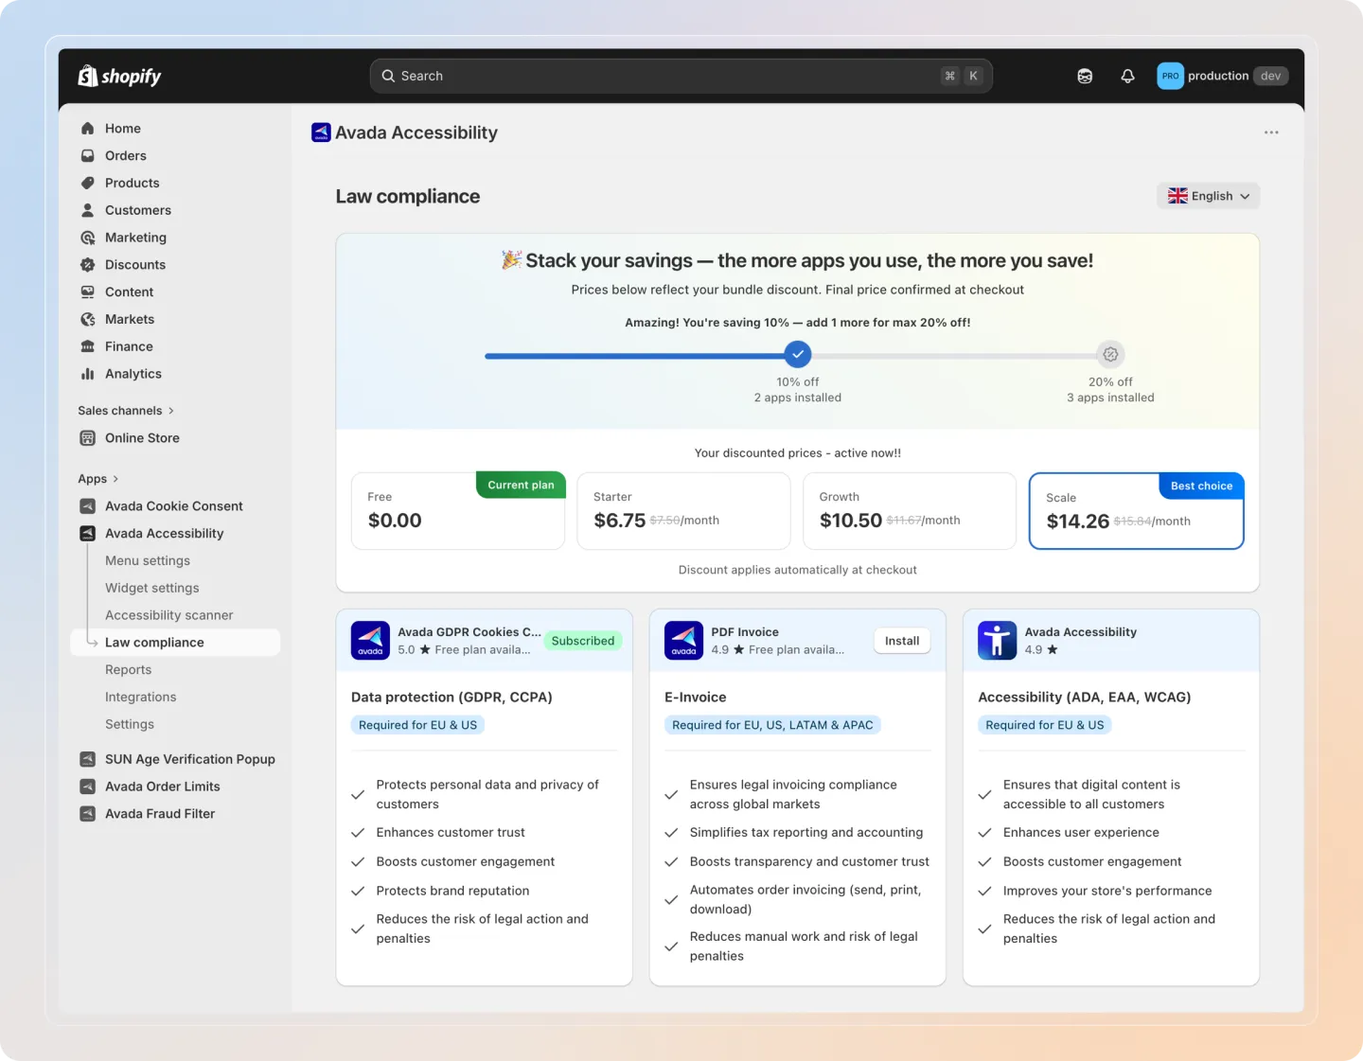Click the Required for EU, US, LATAM & APAC tag
Viewport: 1363px width, 1061px height.
point(772,725)
